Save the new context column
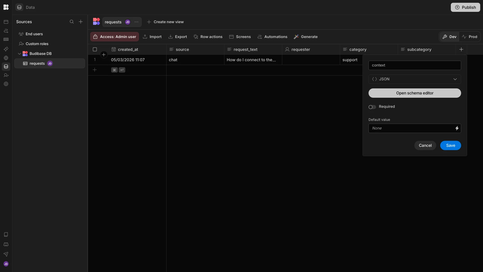The width and height of the screenshot is (483, 272). click(x=450, y=146)
